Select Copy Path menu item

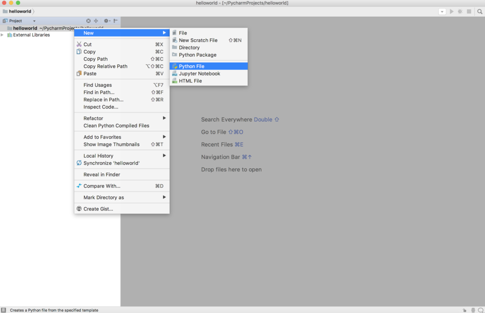122,59
